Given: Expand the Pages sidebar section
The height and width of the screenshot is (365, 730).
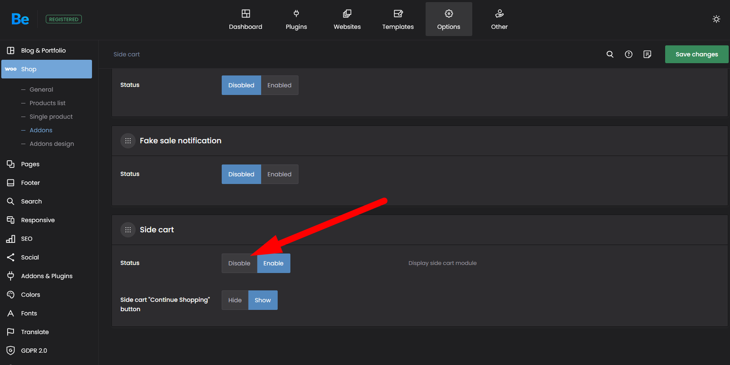Looking at the screenshot, I should [x=30, y=164].
